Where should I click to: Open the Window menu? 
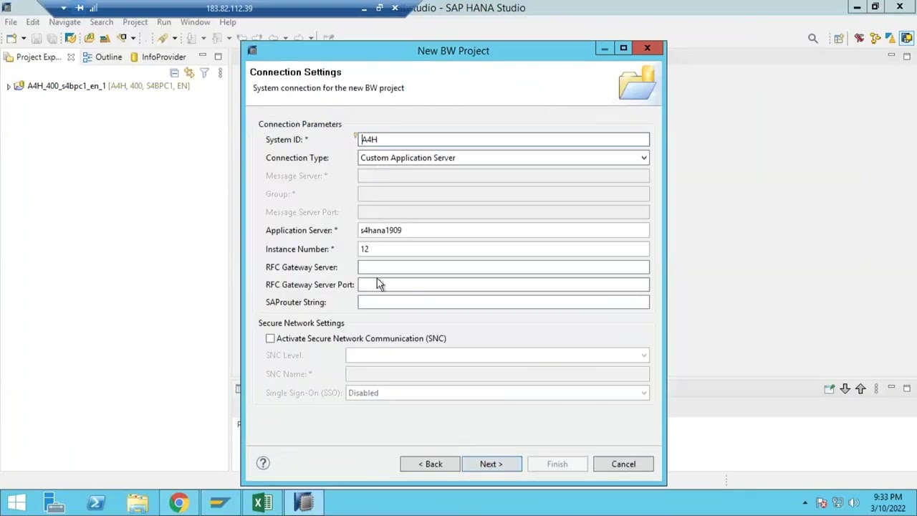click(195, 22)
